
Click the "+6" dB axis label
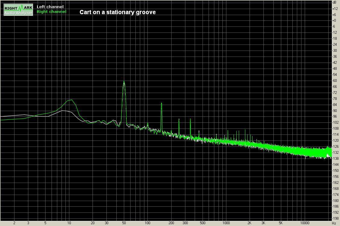pos(334,14)
